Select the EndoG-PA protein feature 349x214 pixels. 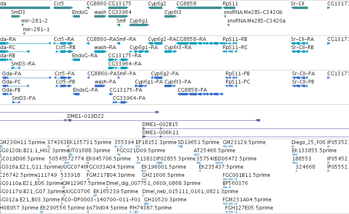pyautogui.click(x=76, y=94)
